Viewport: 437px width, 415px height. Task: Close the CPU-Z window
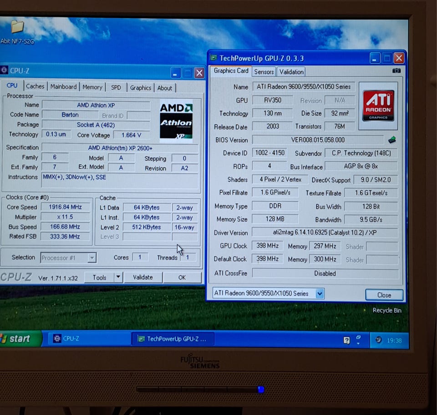[199, 73]
